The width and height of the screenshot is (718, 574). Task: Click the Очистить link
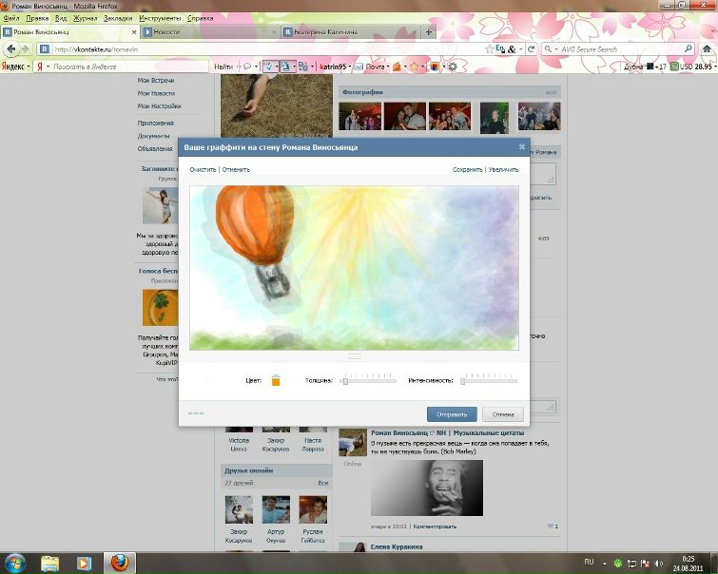(x=203, y=169)
